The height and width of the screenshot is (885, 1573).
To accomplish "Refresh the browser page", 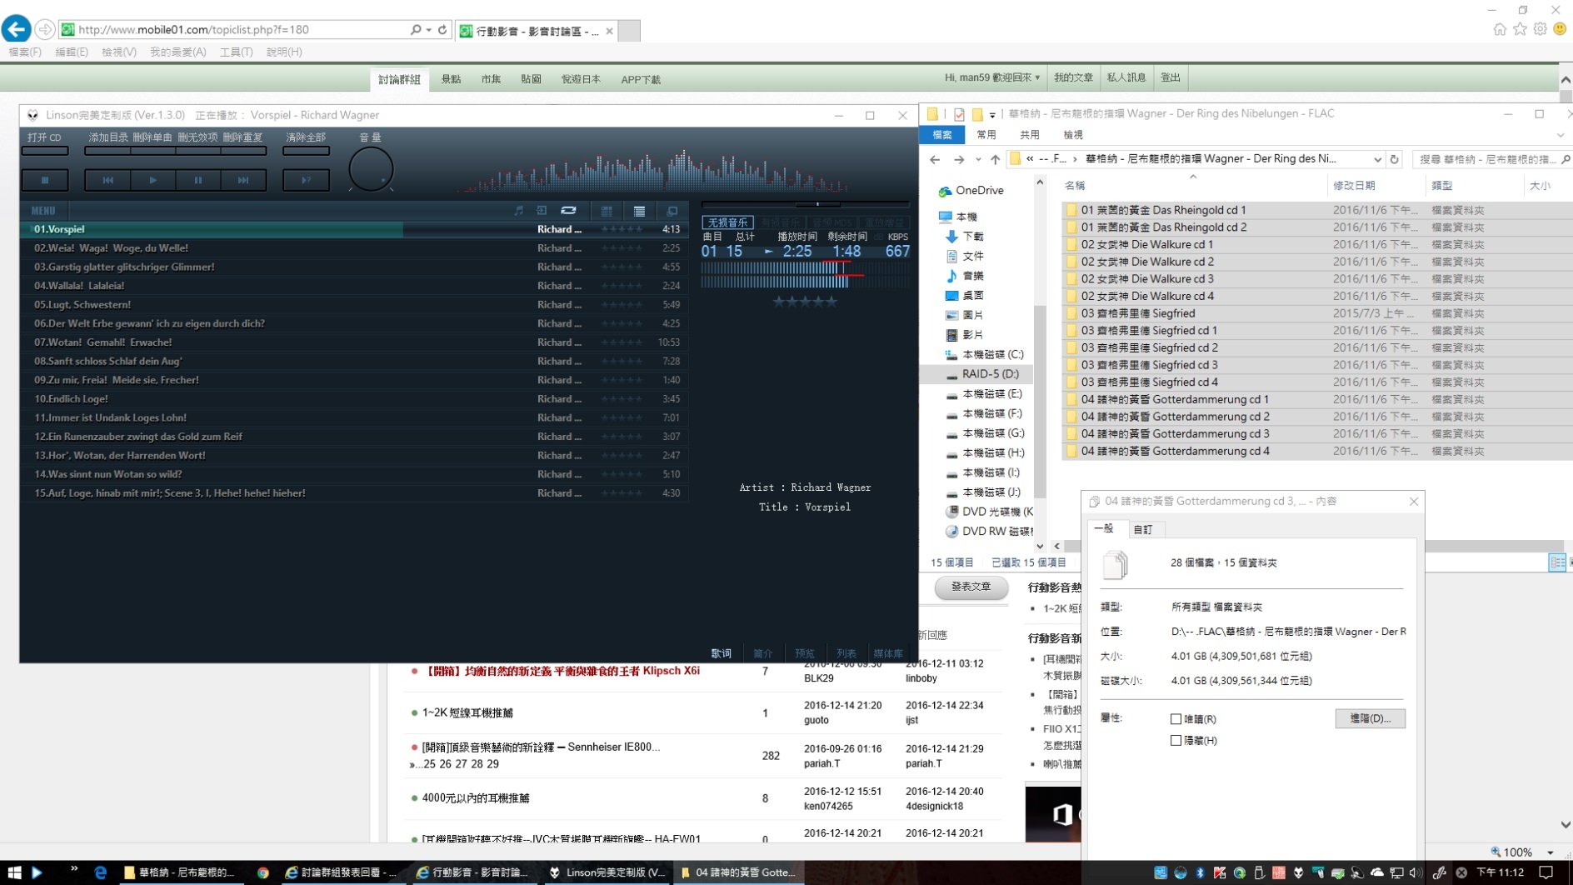I will coord(442,29).
